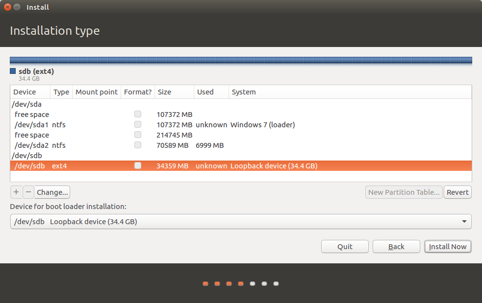Click the fifth progress dot at the bottom
Viewport: 482px width, 303px height.
click(x=253, y=283)
